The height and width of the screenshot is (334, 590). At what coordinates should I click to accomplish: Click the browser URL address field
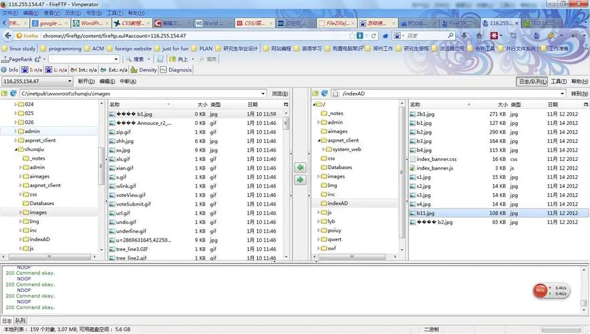coord(194,35)
